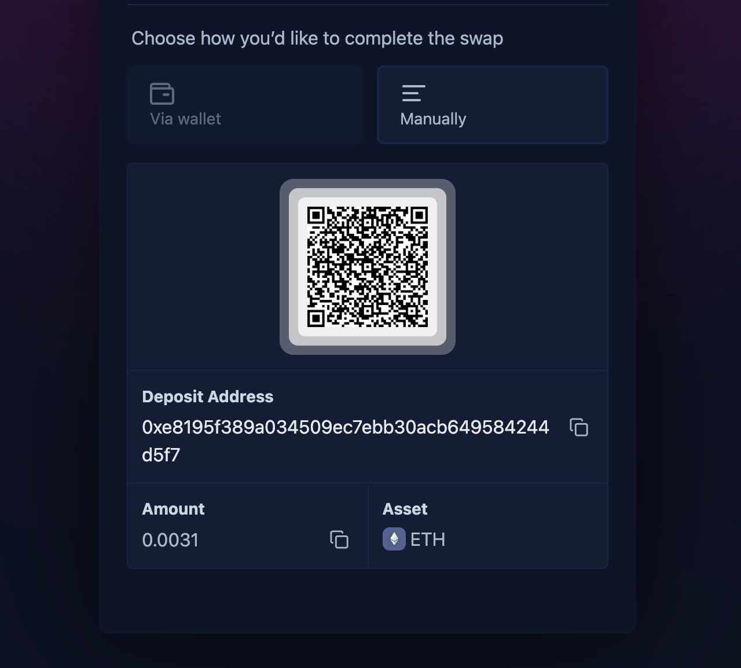Click the Asset heading
The height and width of the screenshot is (668, 741).
[405, 509]
